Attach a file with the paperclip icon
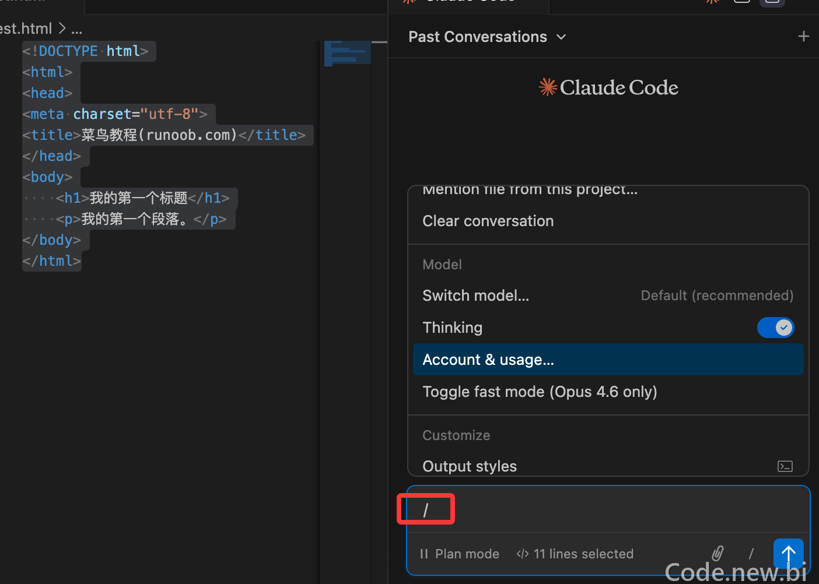 pos(717,553)
